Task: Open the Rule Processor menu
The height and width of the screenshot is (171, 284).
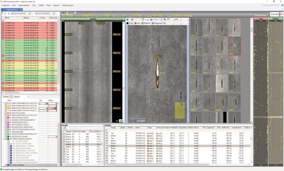Action: (68, 5)
